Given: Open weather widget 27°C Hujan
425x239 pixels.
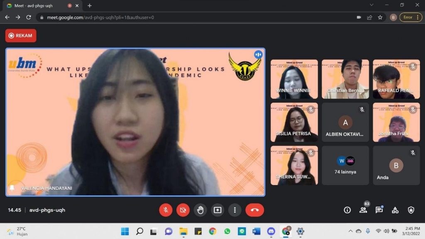Looking at the screenshot, I should (x=17, y=232).
